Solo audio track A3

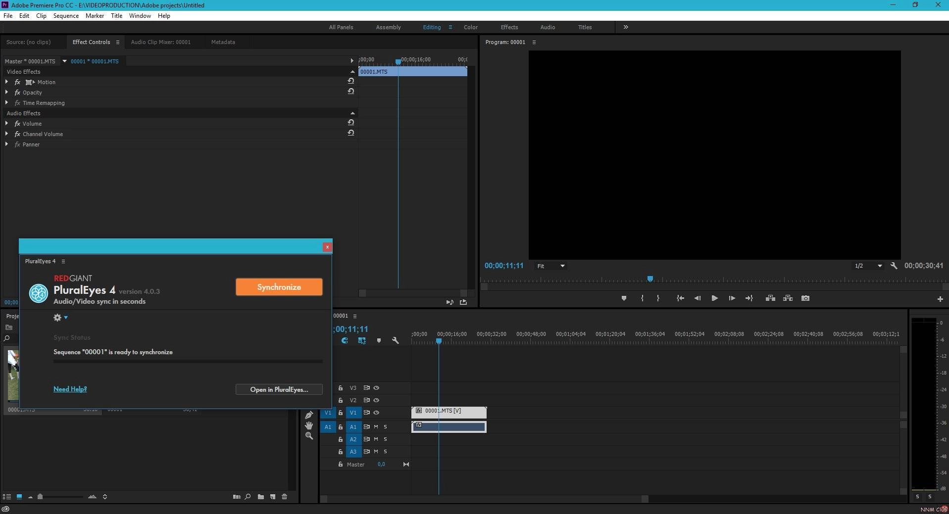(x=385, y=451)
